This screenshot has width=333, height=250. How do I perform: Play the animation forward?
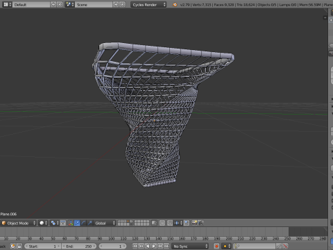[x=154, y=246]
